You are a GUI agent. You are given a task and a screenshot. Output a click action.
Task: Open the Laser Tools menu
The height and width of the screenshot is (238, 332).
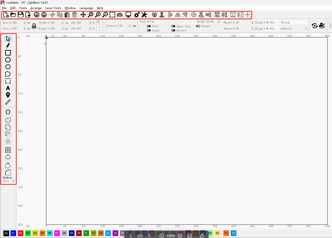pos(53,8)
